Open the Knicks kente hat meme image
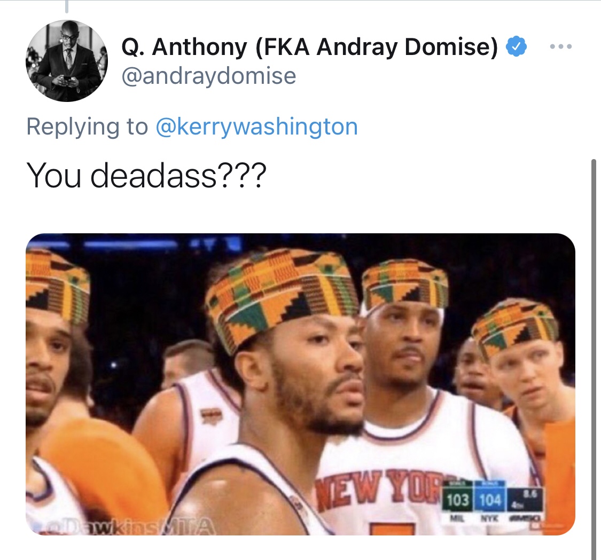 pos(300,384)
